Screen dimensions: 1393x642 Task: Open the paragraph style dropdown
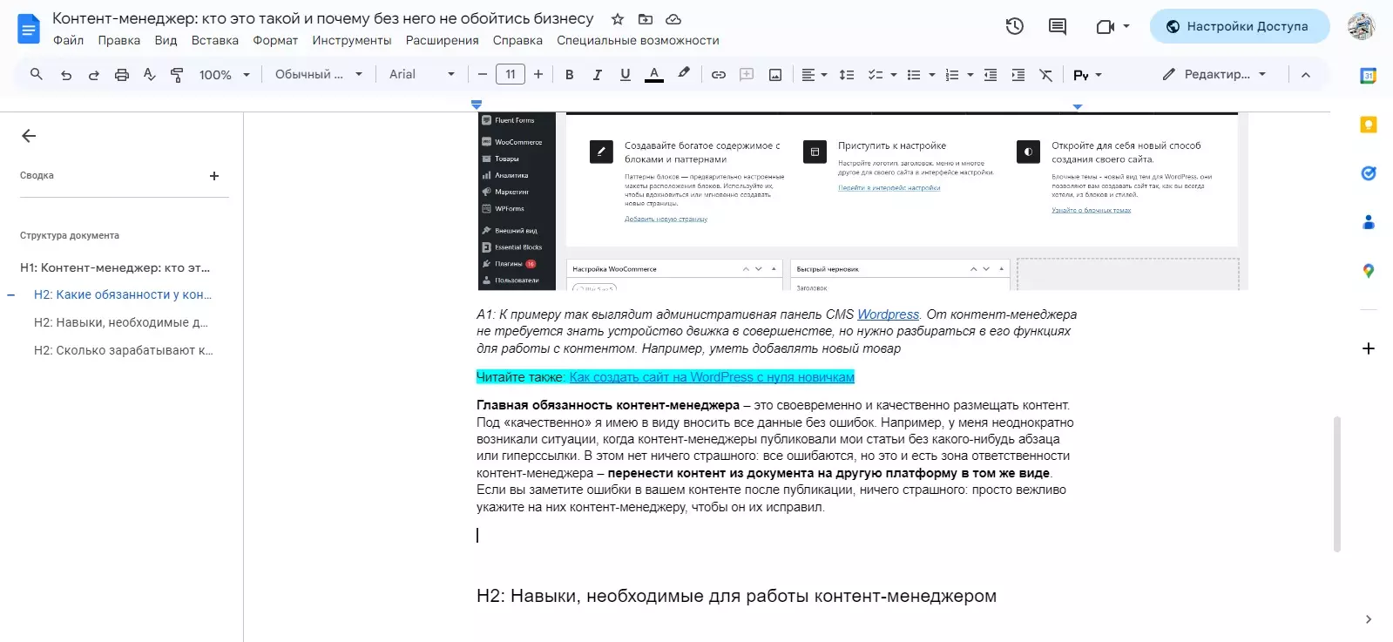[x=319, y=75]
